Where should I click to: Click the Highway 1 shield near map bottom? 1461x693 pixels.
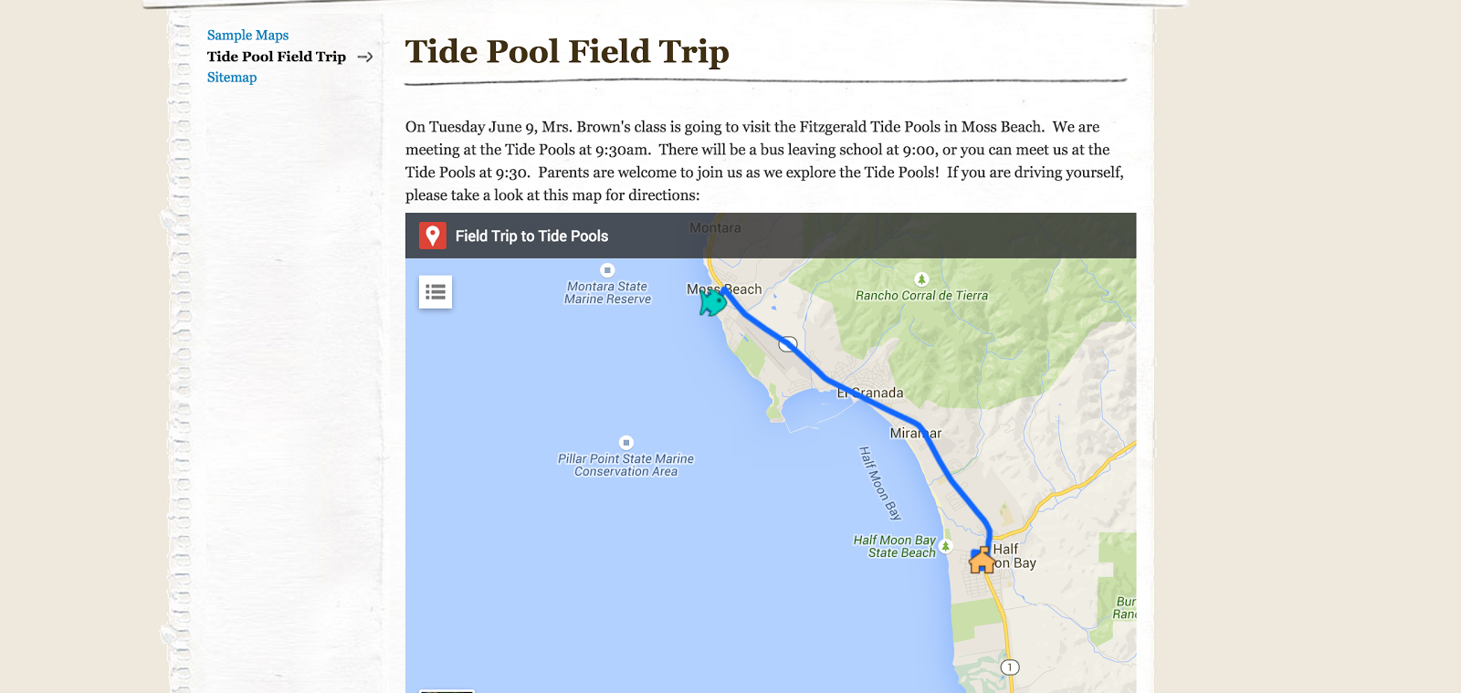tap(1009, 667)
